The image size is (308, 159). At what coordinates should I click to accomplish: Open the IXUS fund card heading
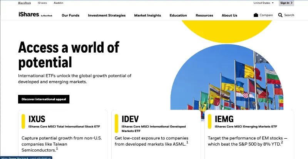tap(37, 119)
